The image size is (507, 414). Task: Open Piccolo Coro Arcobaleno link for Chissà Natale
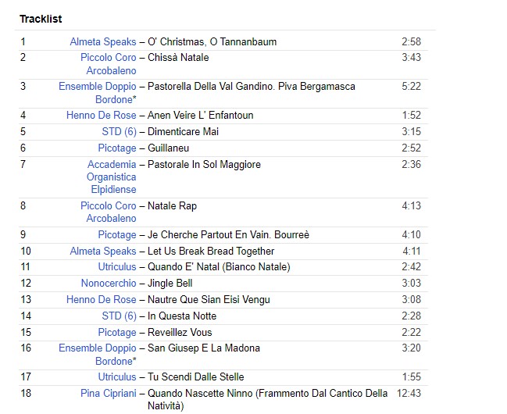pos(108,58)
